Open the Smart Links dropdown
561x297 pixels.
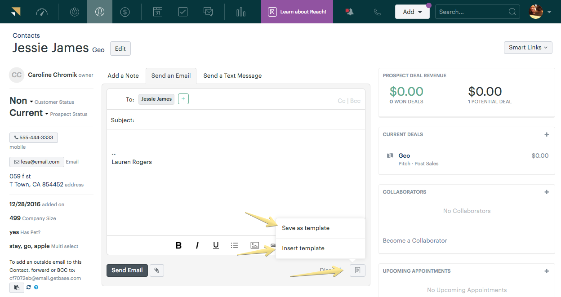pyautogui.click(x=528, y=47)
